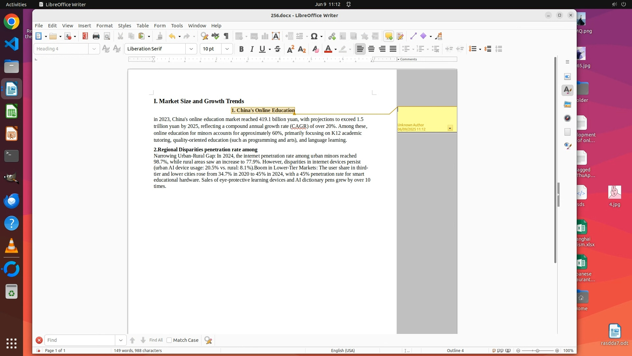
Task: Click the Clear Direct Formatting icon
Action: point(315,49)
